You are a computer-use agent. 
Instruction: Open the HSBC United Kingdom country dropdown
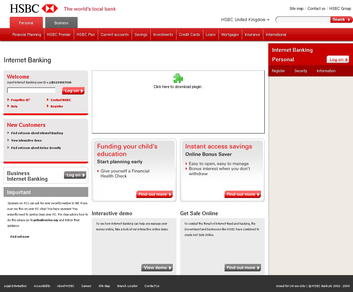pyautogui.click(x=245, y=20)
